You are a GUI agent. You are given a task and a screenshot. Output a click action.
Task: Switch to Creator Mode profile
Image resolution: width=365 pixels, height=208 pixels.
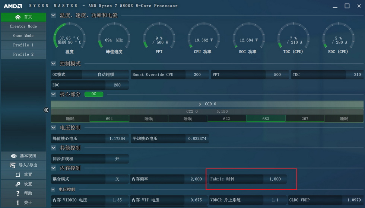(x=23, y=26)
